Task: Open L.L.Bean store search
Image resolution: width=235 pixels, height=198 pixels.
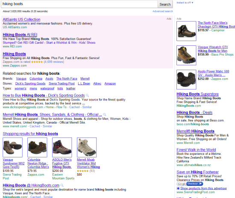Action: (84, 83)
